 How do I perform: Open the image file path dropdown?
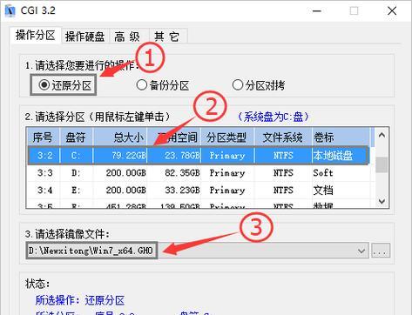(361, 251)
